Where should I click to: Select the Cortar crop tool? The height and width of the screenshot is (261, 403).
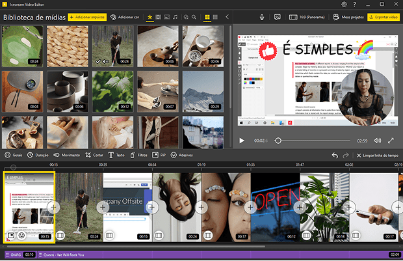(x=94, y=155)
